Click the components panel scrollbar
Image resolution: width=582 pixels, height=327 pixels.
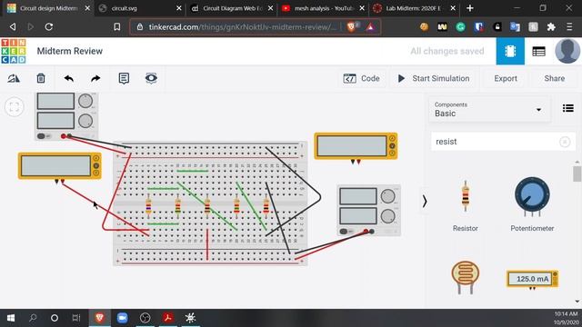(x=577, y=173)
